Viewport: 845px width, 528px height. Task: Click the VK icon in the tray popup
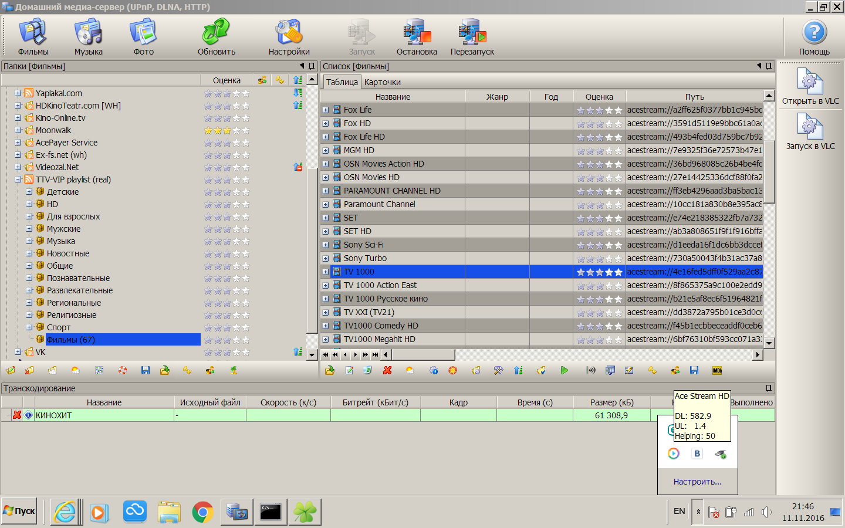[697, 453]
